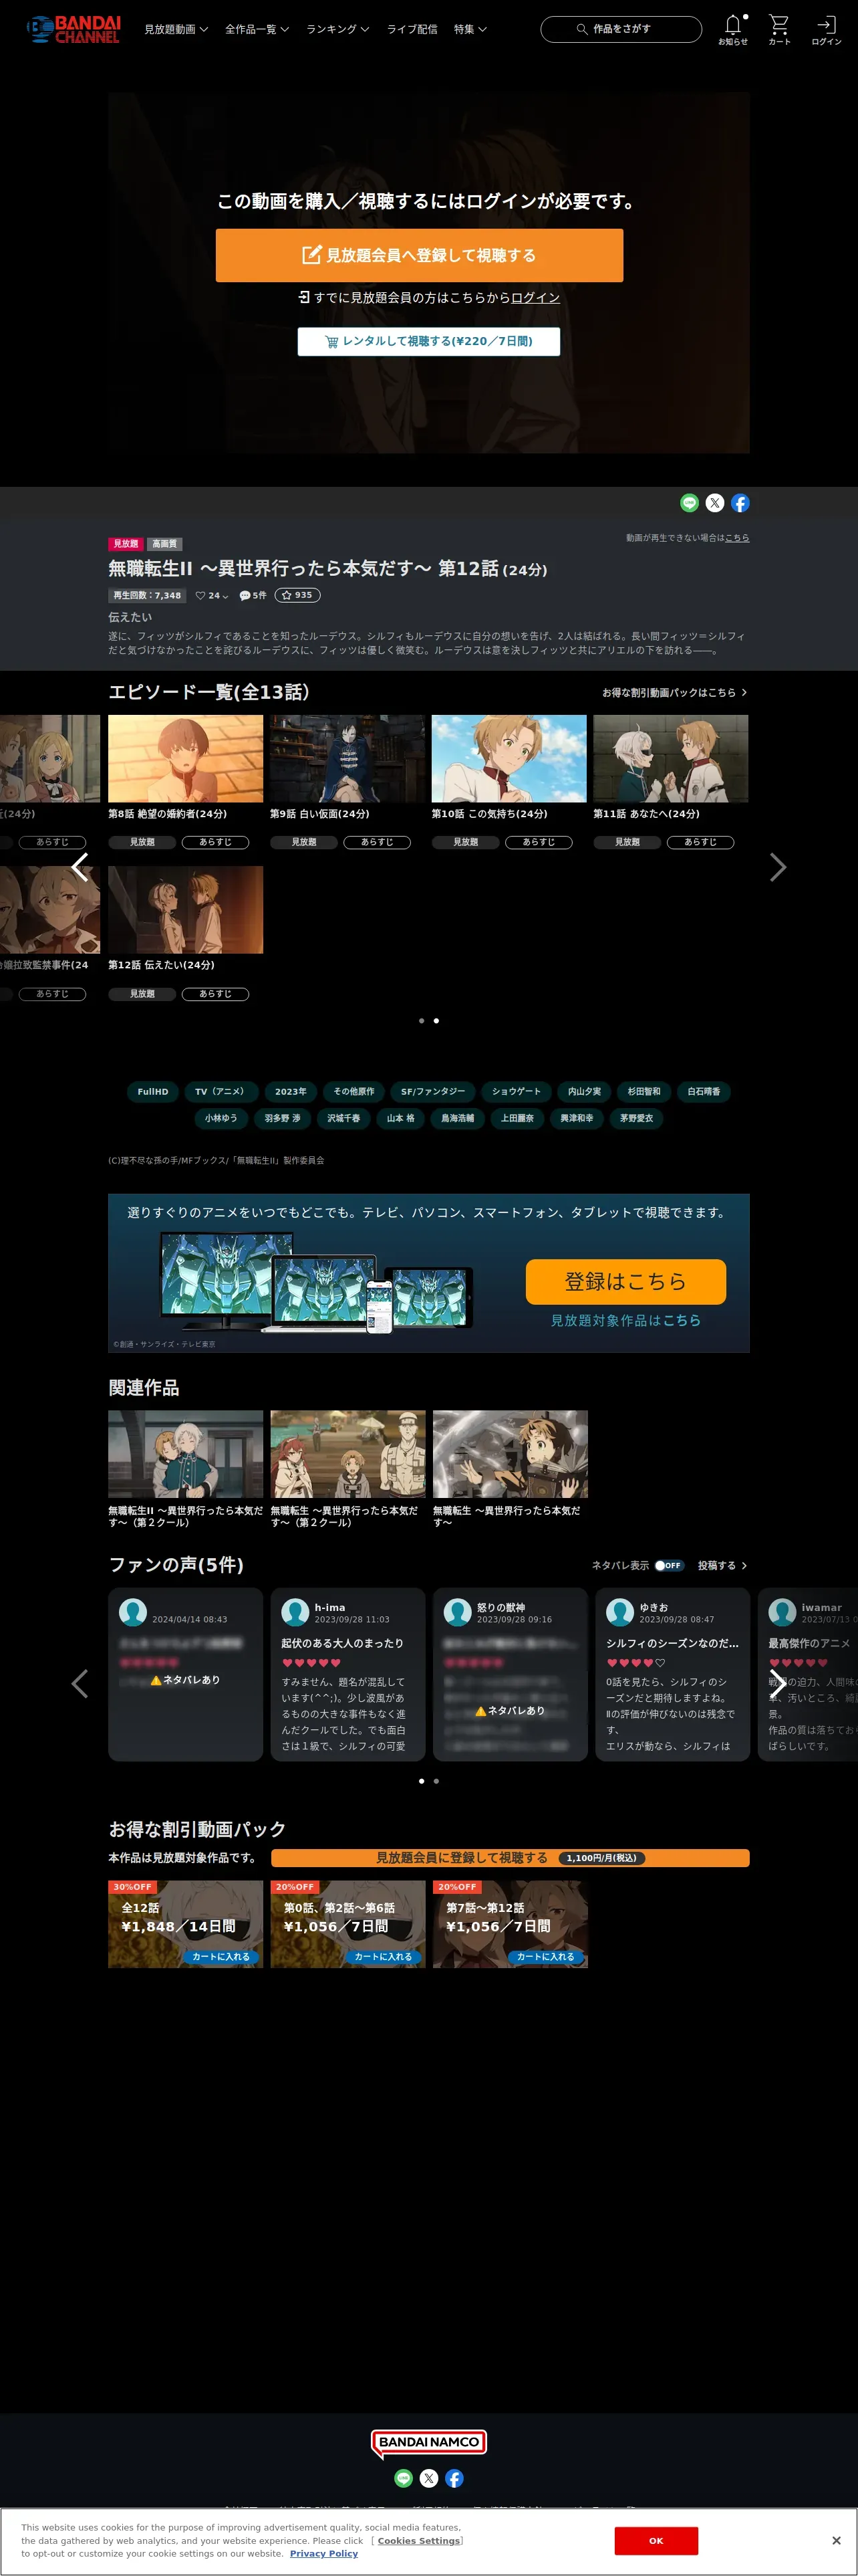Viewport: 858px width, 2576px height.
Task: Select first page dot of episode carousel
Action: click(x=422, y=1021)
